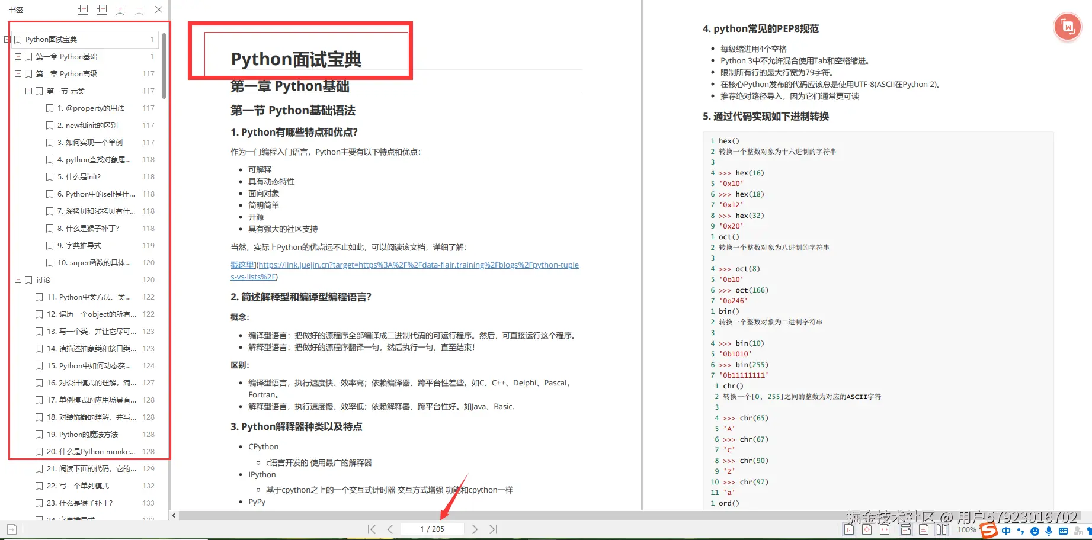Click the page number field showing 1/205

(x=433, y=529)
